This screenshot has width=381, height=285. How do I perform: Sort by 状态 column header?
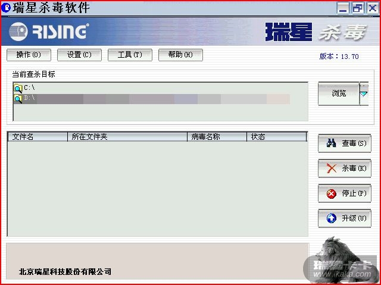click(277, 137)
